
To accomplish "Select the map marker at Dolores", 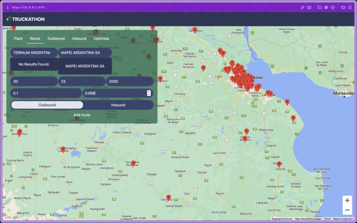I will click(279, 164).
